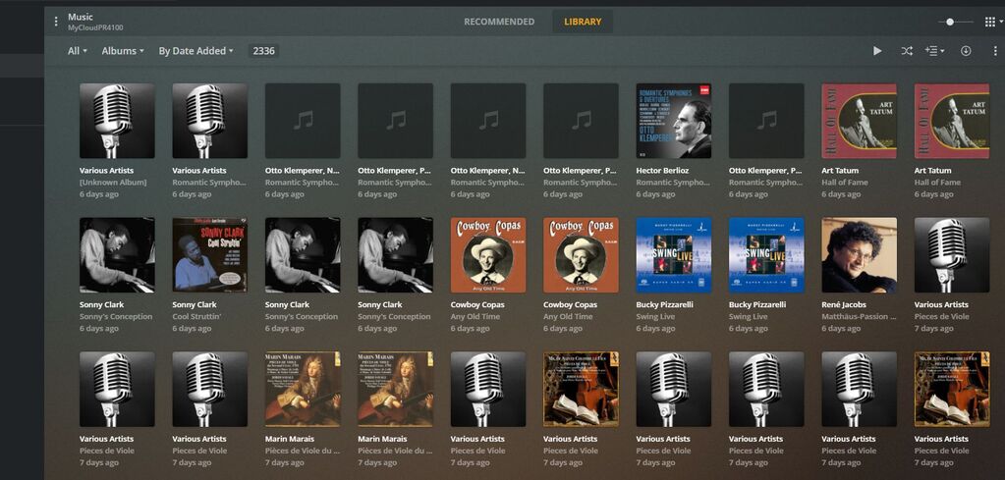Click the MyCloudPR4100 server name
This screenshot has height=480, width=1005.
[95, 28]
